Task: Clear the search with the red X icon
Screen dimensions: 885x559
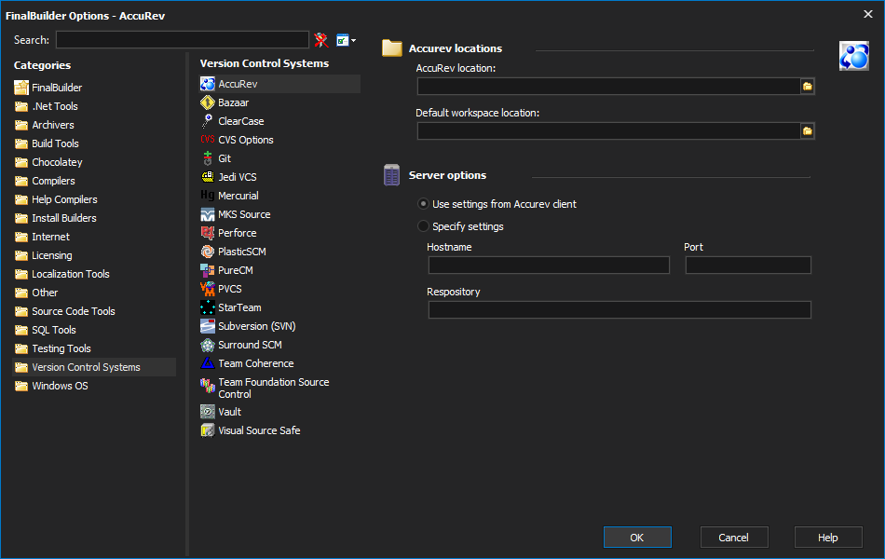Action: click(321, 40)
